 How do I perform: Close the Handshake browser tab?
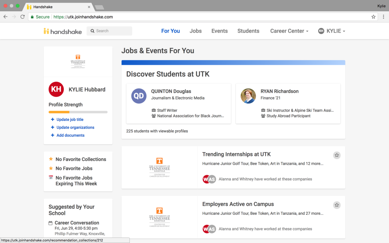[x=89, y=7]
